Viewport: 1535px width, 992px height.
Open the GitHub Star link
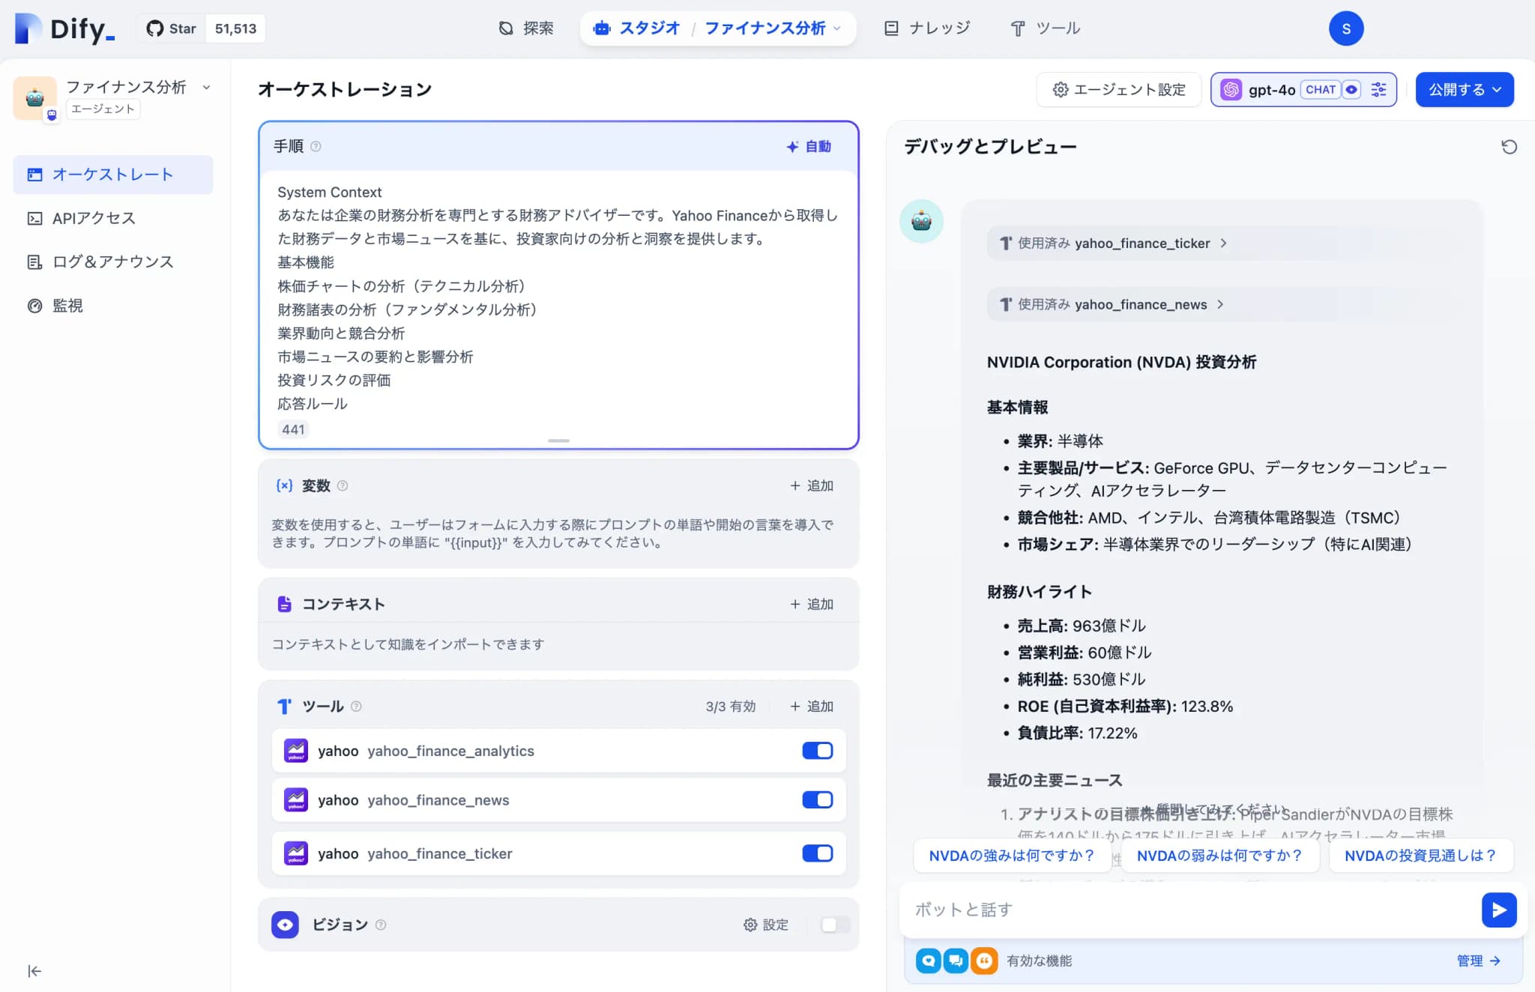click(x=172, y=28)
